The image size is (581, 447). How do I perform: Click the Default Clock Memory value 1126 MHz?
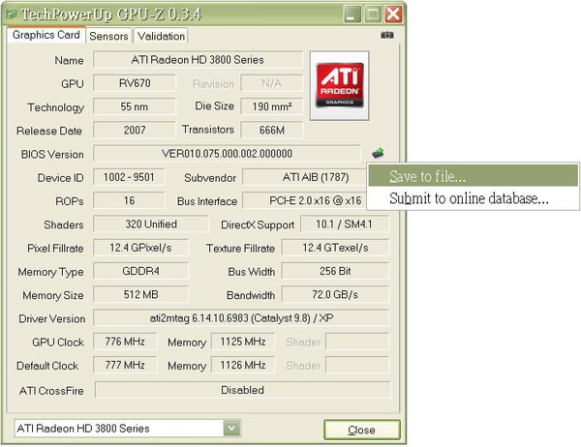[243, 365]
